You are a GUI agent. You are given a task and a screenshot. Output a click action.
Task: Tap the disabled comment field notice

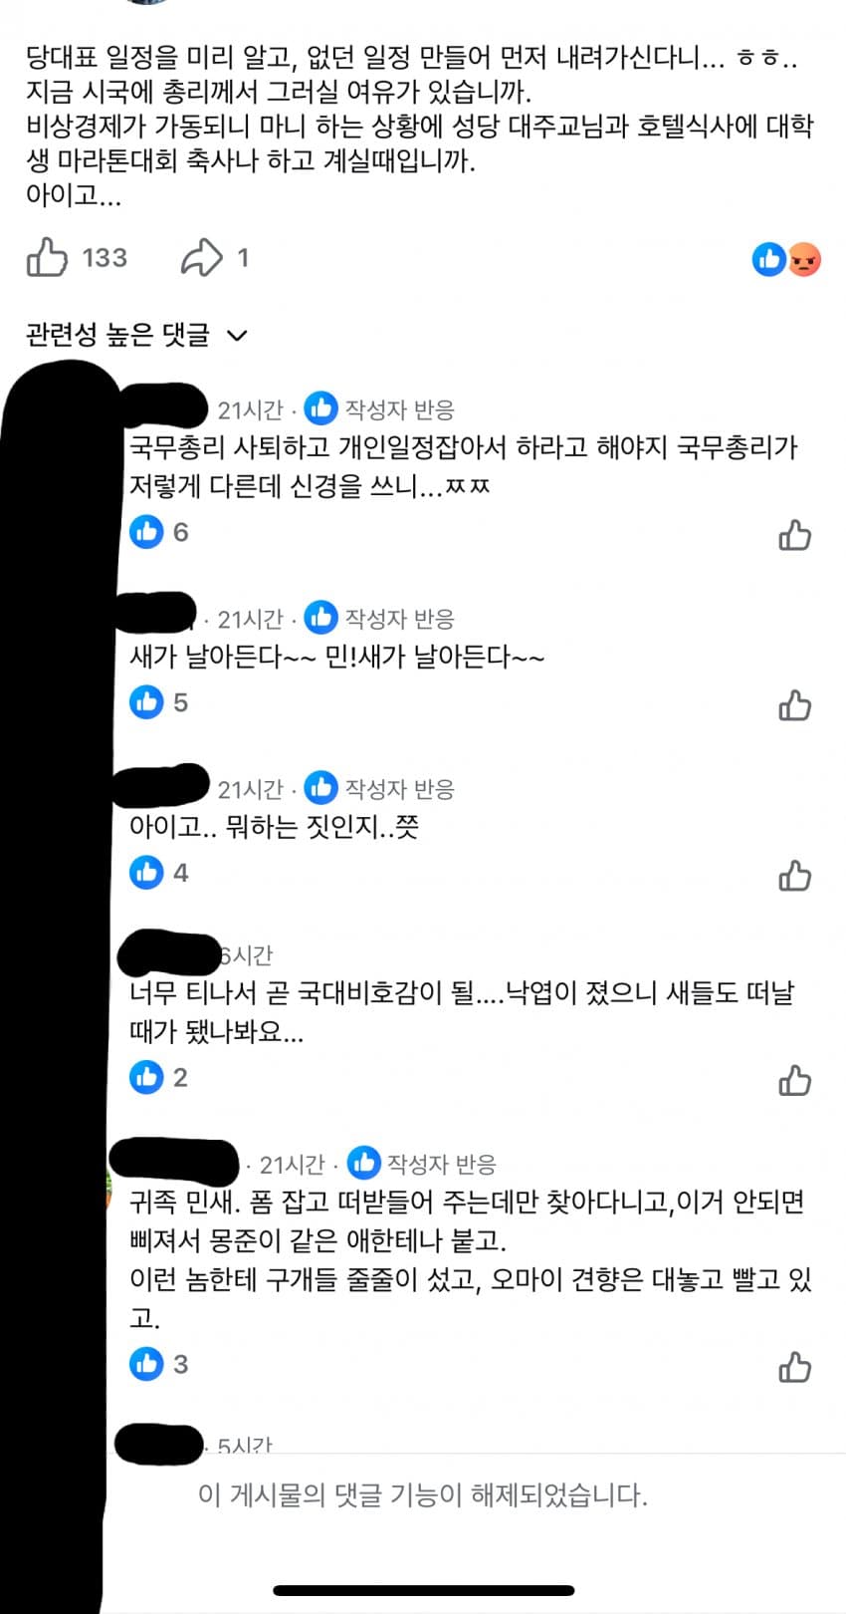coord(423,1494)
